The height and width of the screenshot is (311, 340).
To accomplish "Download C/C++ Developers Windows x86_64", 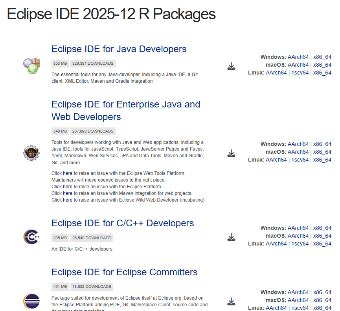I will tap(322, 228).
